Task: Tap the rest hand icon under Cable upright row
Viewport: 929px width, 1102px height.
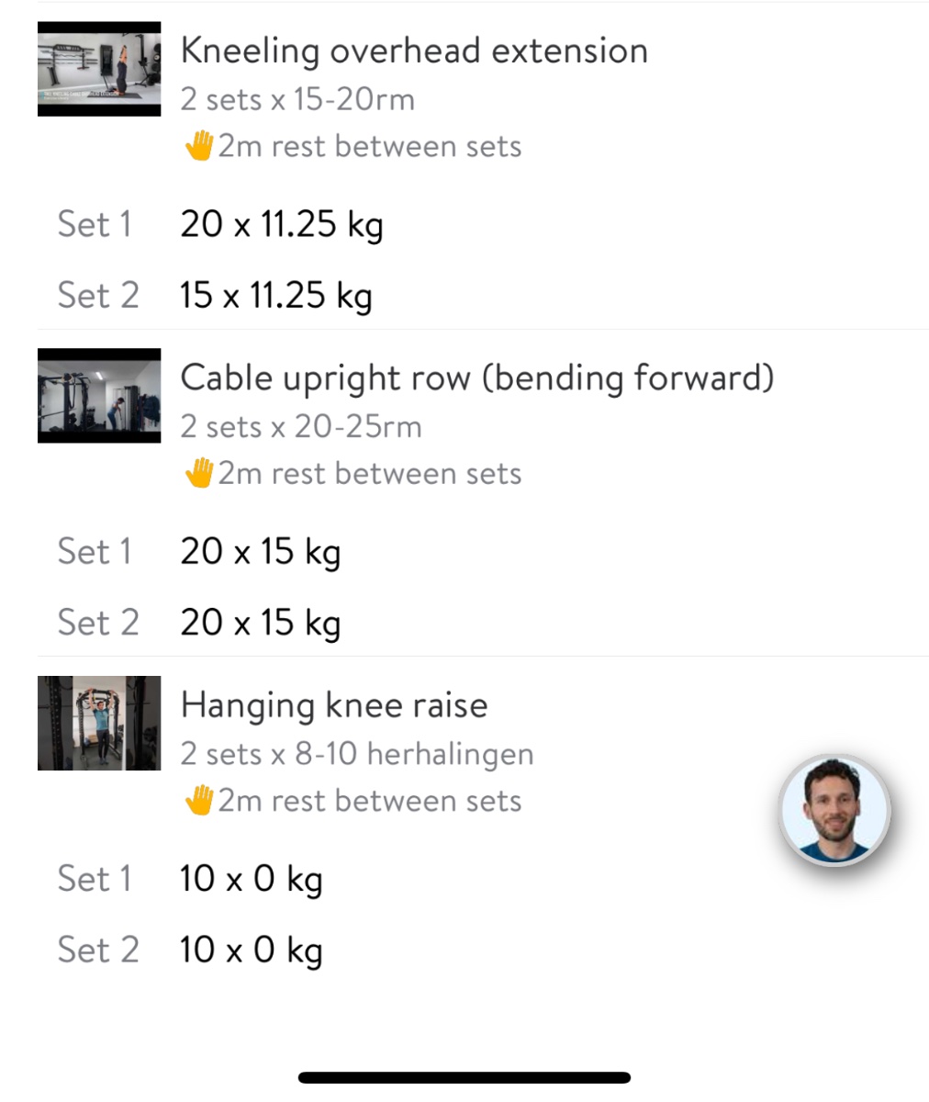Action: click(x=198, y=474)
